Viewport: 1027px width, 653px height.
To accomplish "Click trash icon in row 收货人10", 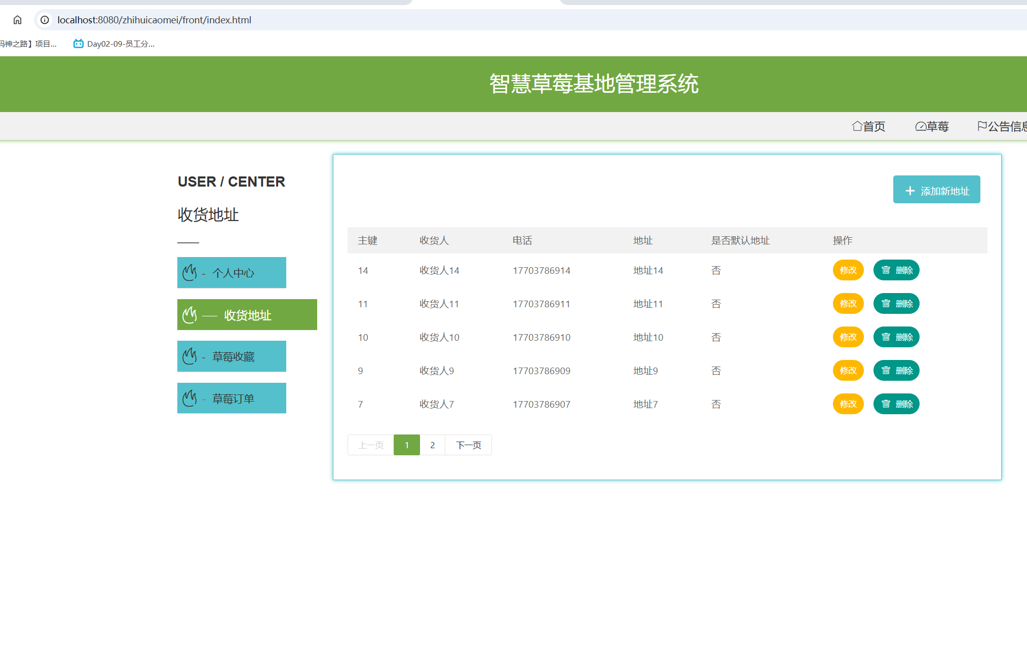I will [x=886, y=337].
